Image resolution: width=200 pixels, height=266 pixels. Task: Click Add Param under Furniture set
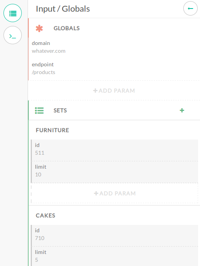[115, 193]
